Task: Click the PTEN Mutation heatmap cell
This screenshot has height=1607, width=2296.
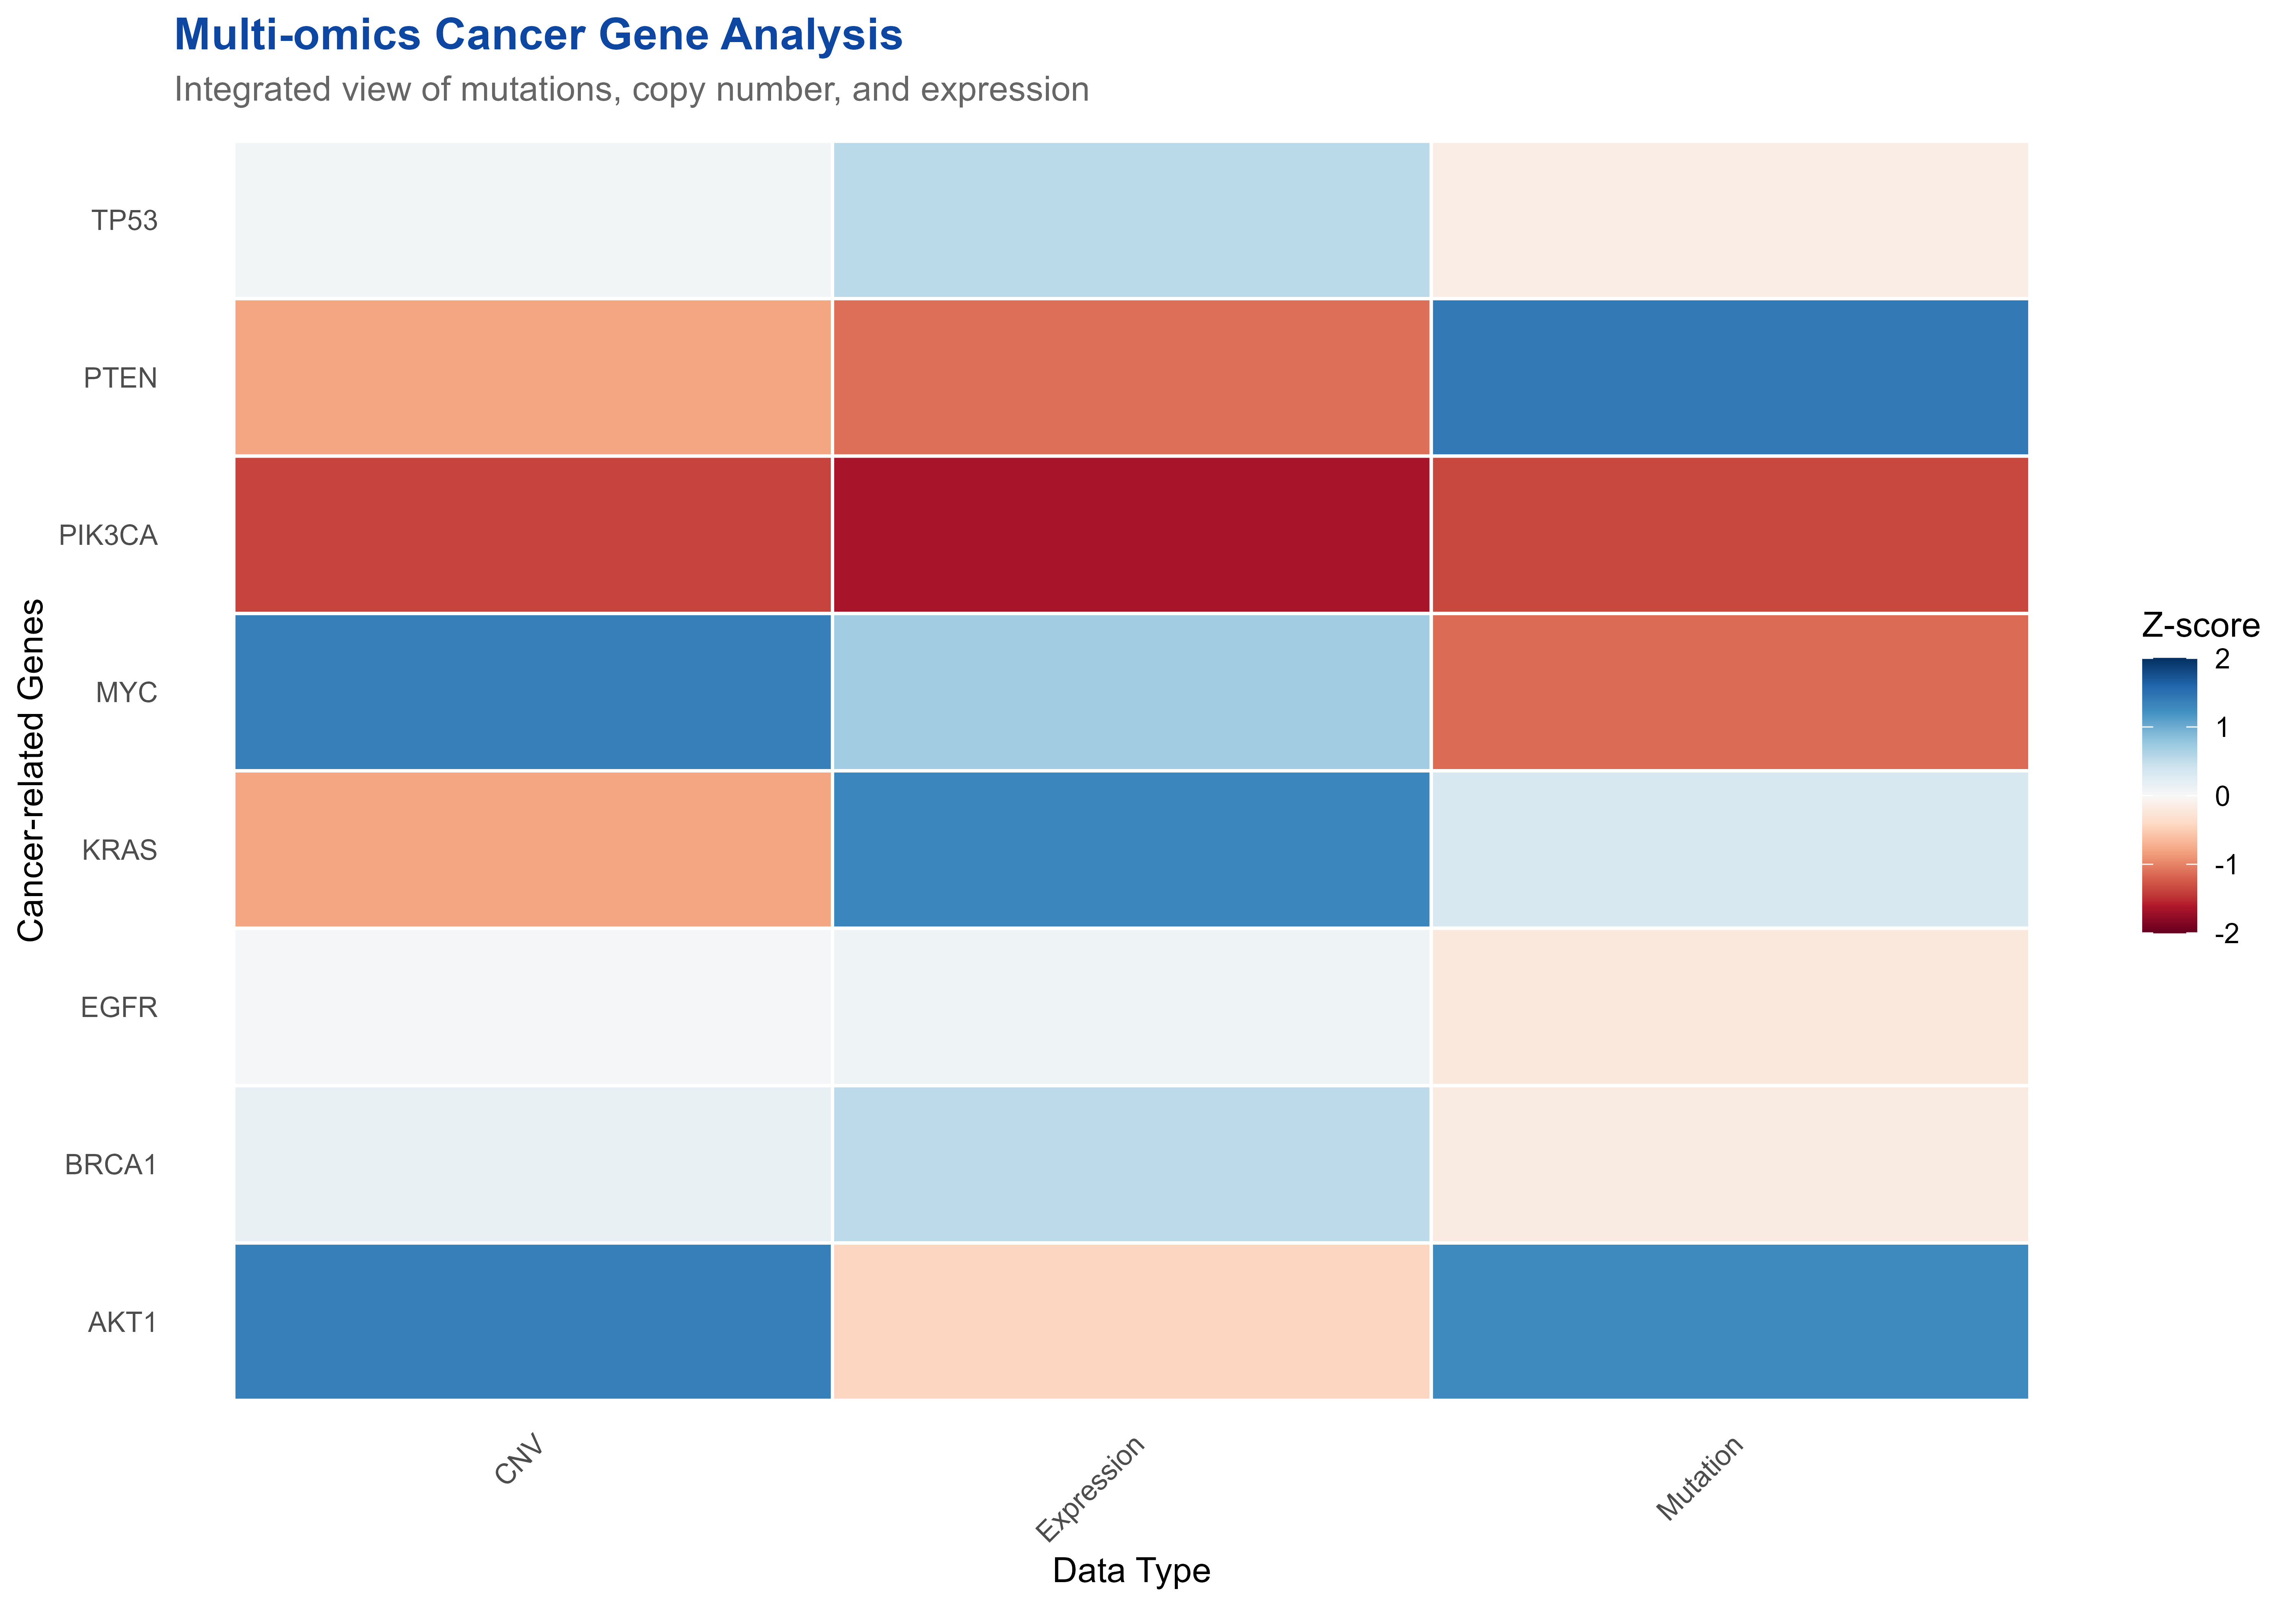Action: [x=1729, y=377]
